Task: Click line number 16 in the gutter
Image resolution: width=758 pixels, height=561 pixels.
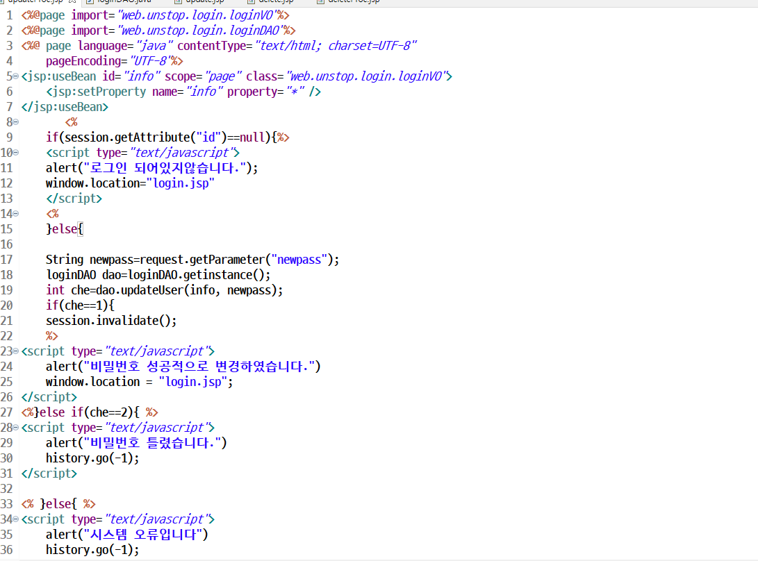Action: tap(7, 244)
